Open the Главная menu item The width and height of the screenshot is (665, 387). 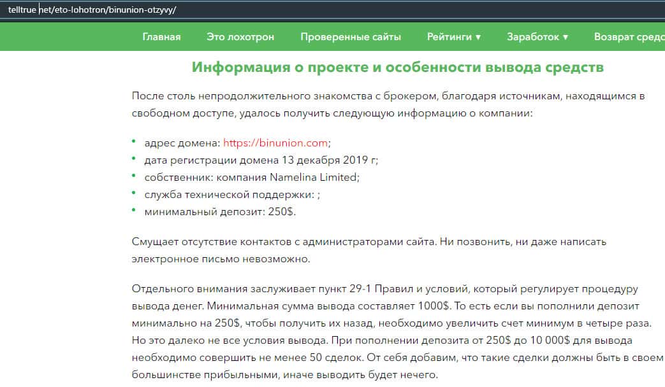(161, 37)
